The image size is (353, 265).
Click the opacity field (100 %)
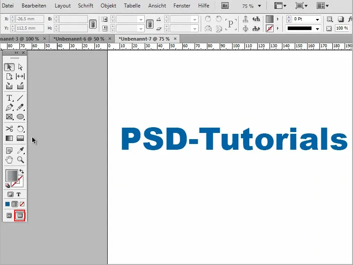[x=342, y=28]
